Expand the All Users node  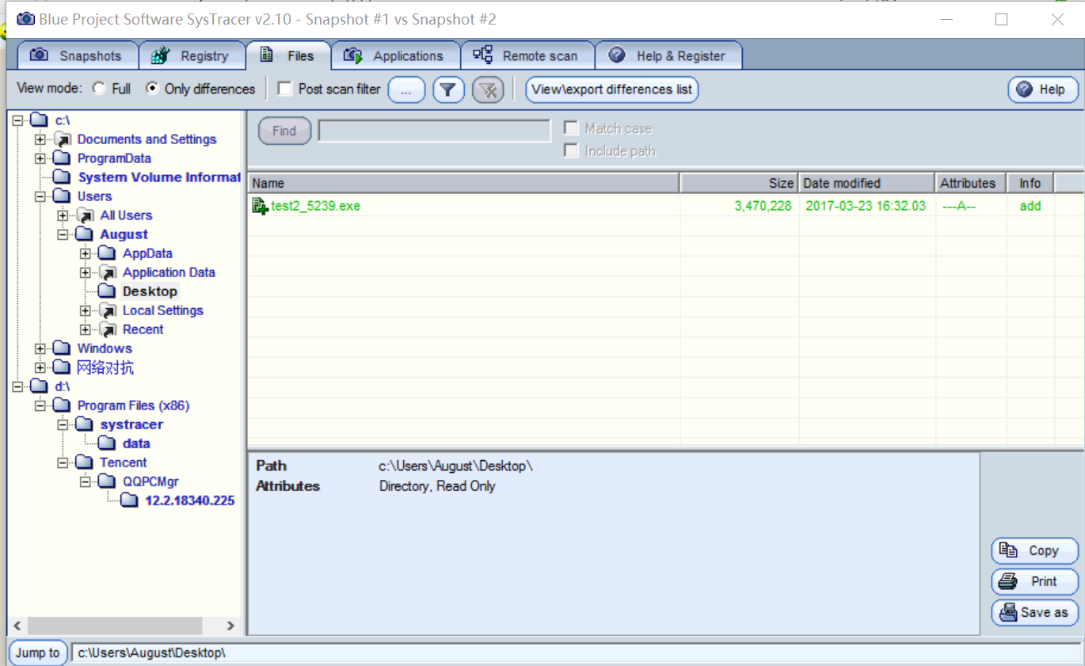[63, 215]
